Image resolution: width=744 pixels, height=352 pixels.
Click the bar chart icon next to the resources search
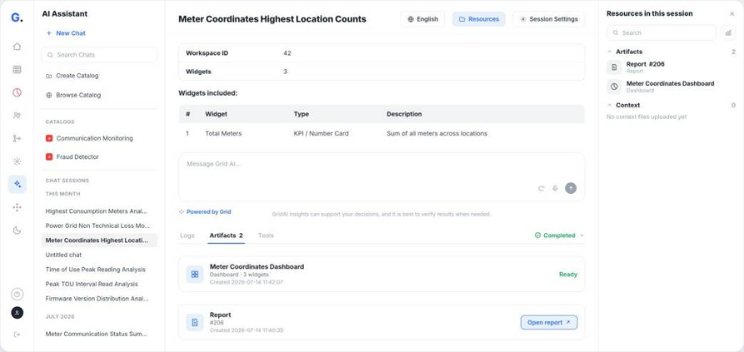(x=728, y=32)
